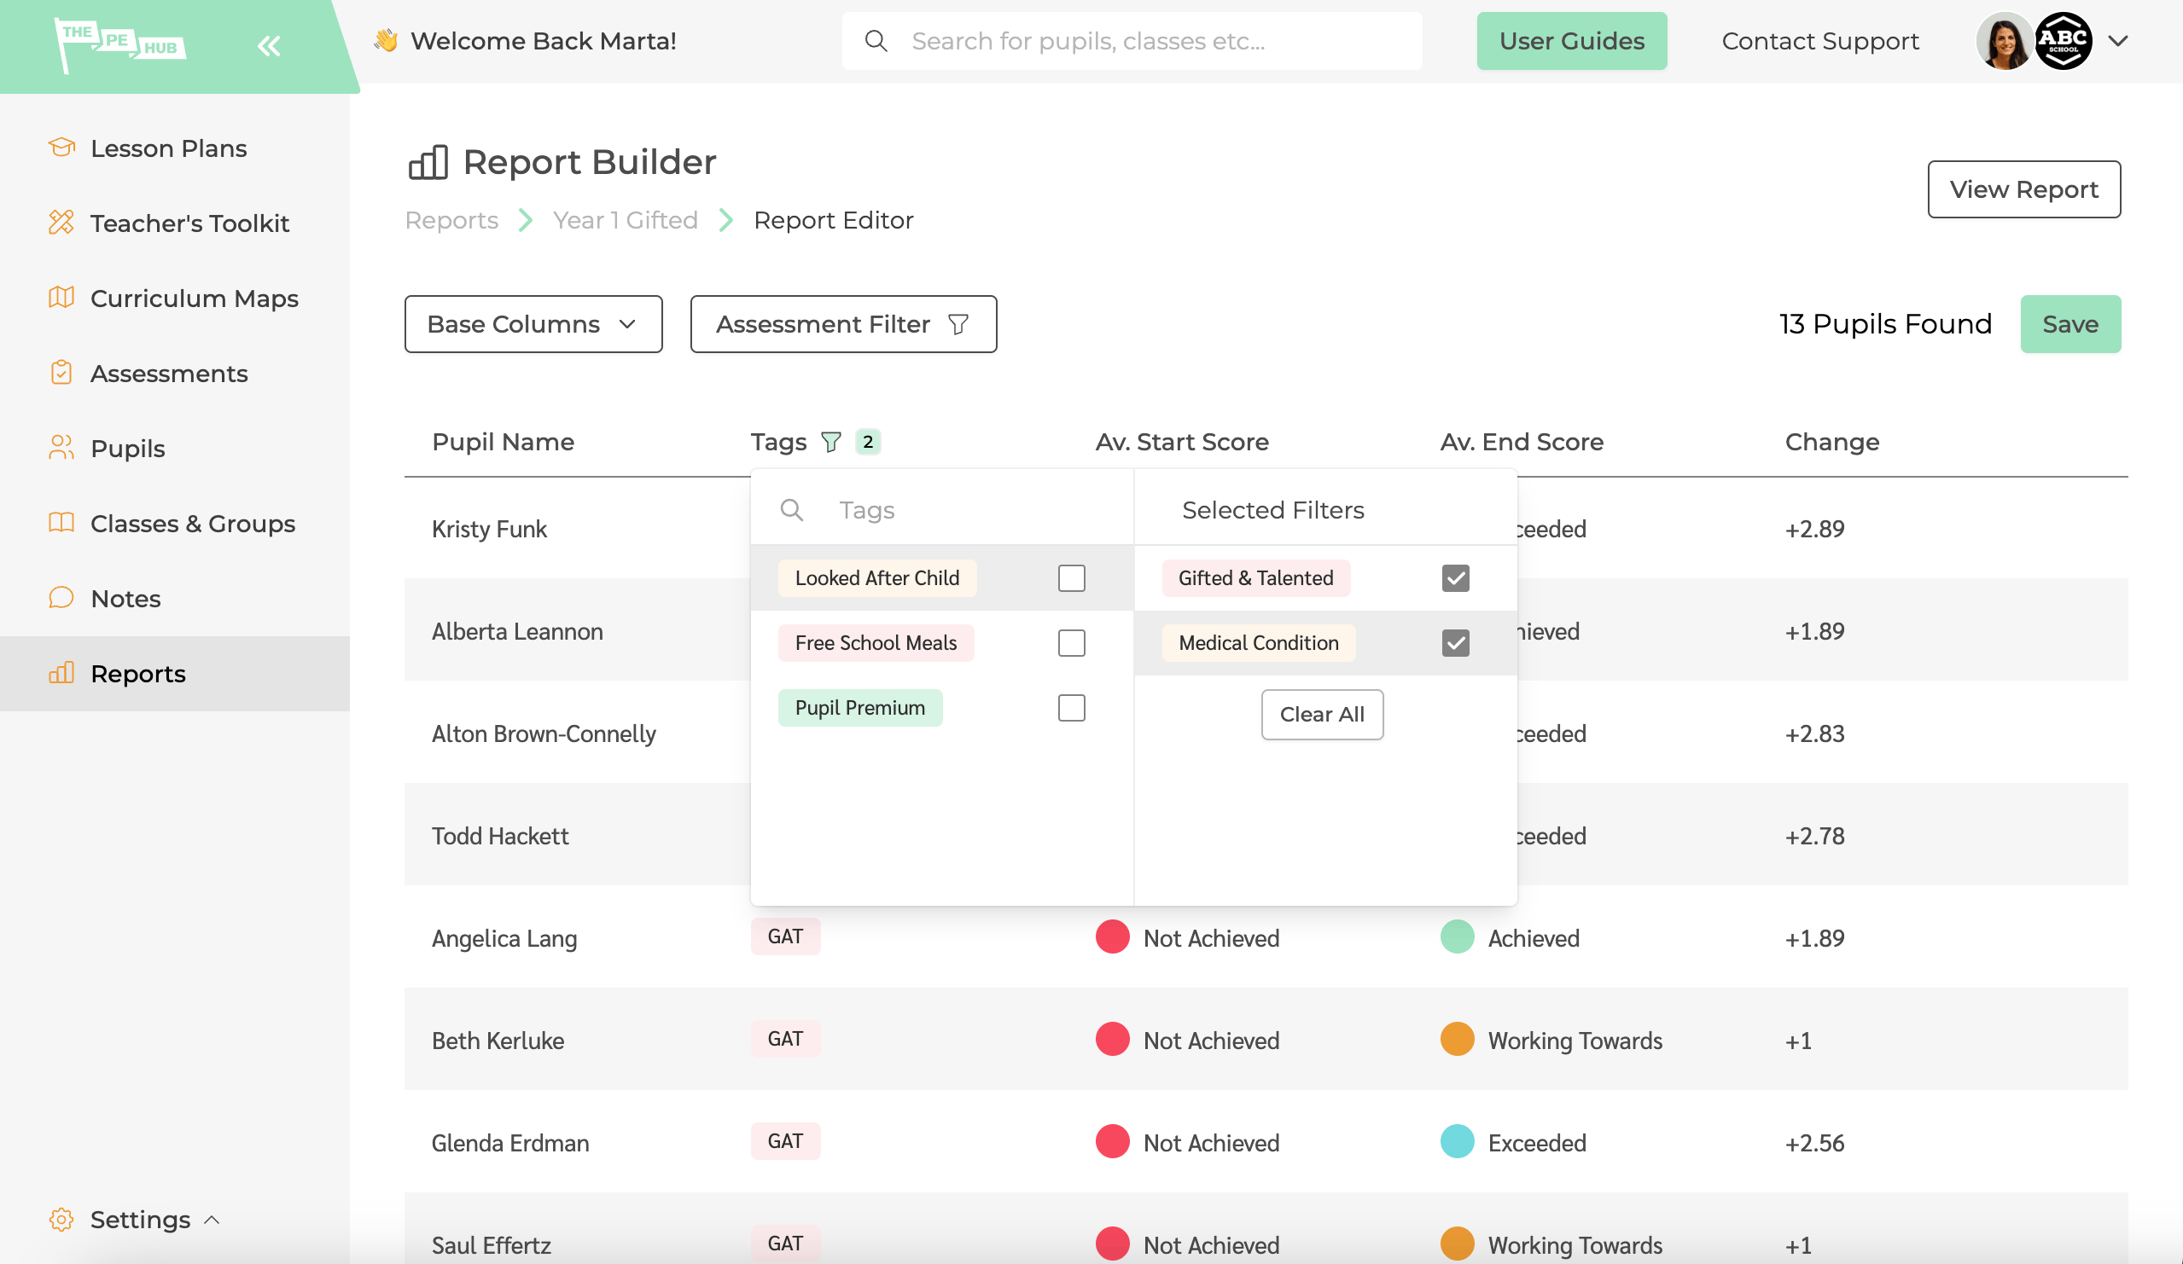
Task: Open the Pupils section
Action: (x=126, y=448)
